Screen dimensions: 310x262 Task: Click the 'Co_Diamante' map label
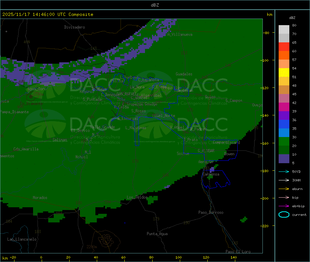31,104
